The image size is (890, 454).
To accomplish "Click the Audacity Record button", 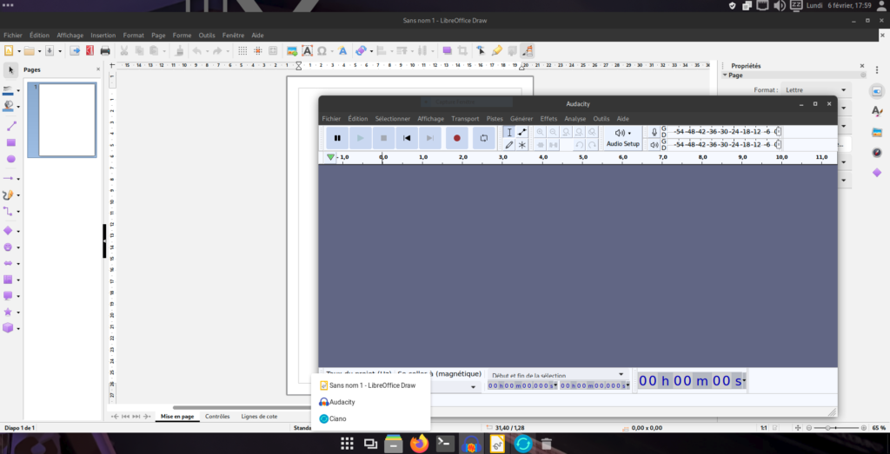I will [x=457, y=138].
